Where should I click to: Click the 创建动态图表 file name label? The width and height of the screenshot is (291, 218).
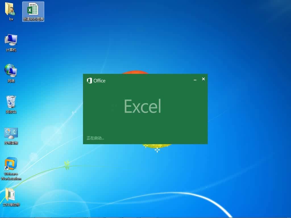[33, 19]
